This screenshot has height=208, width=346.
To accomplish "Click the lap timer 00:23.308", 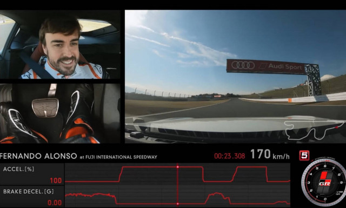I will pos(229,156).
